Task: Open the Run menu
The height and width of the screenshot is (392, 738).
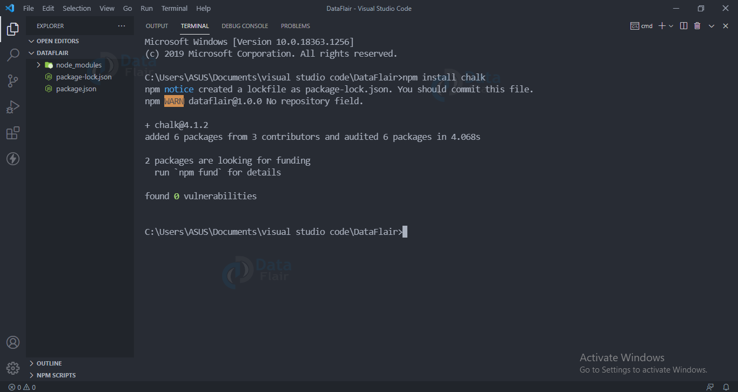Action: coord(146,8)
